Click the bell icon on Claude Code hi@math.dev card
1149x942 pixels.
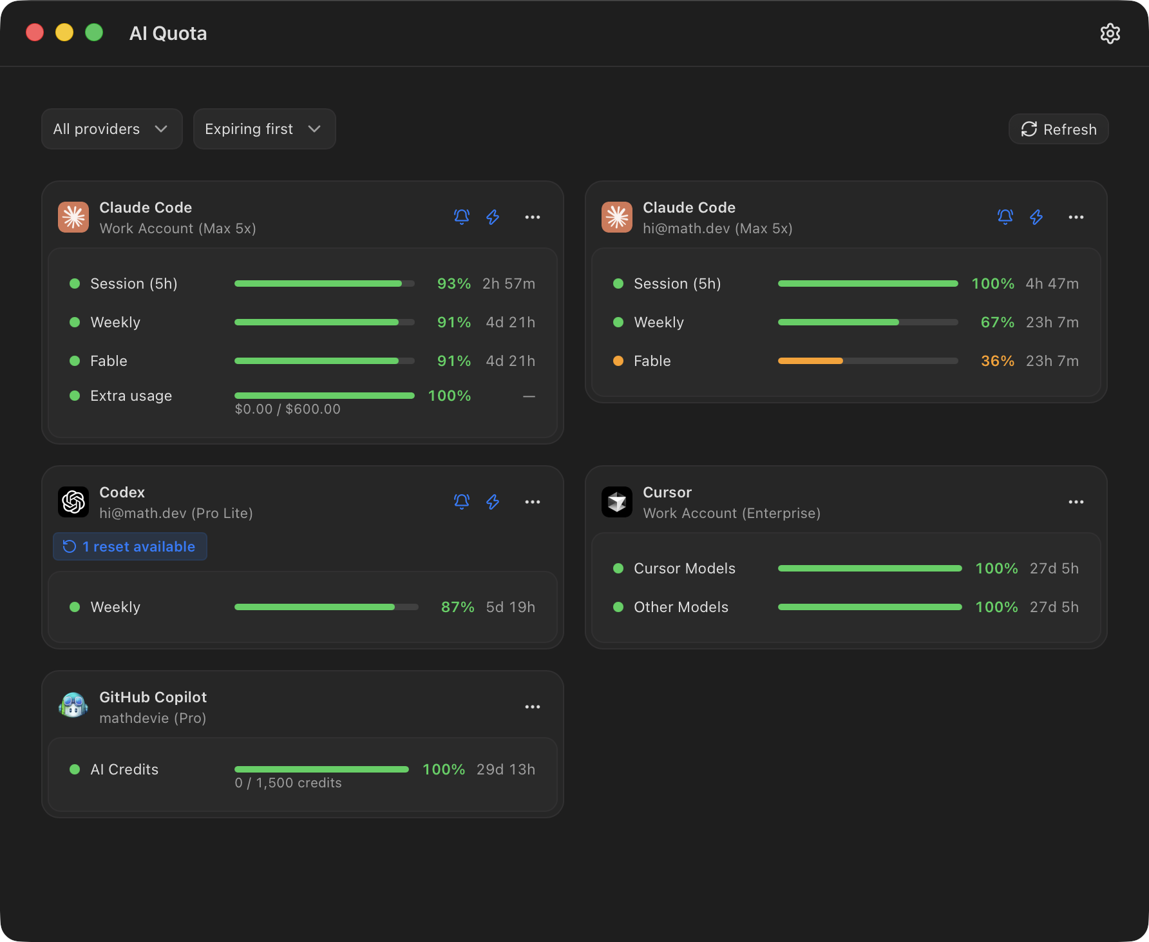(x=1005, y=216)
